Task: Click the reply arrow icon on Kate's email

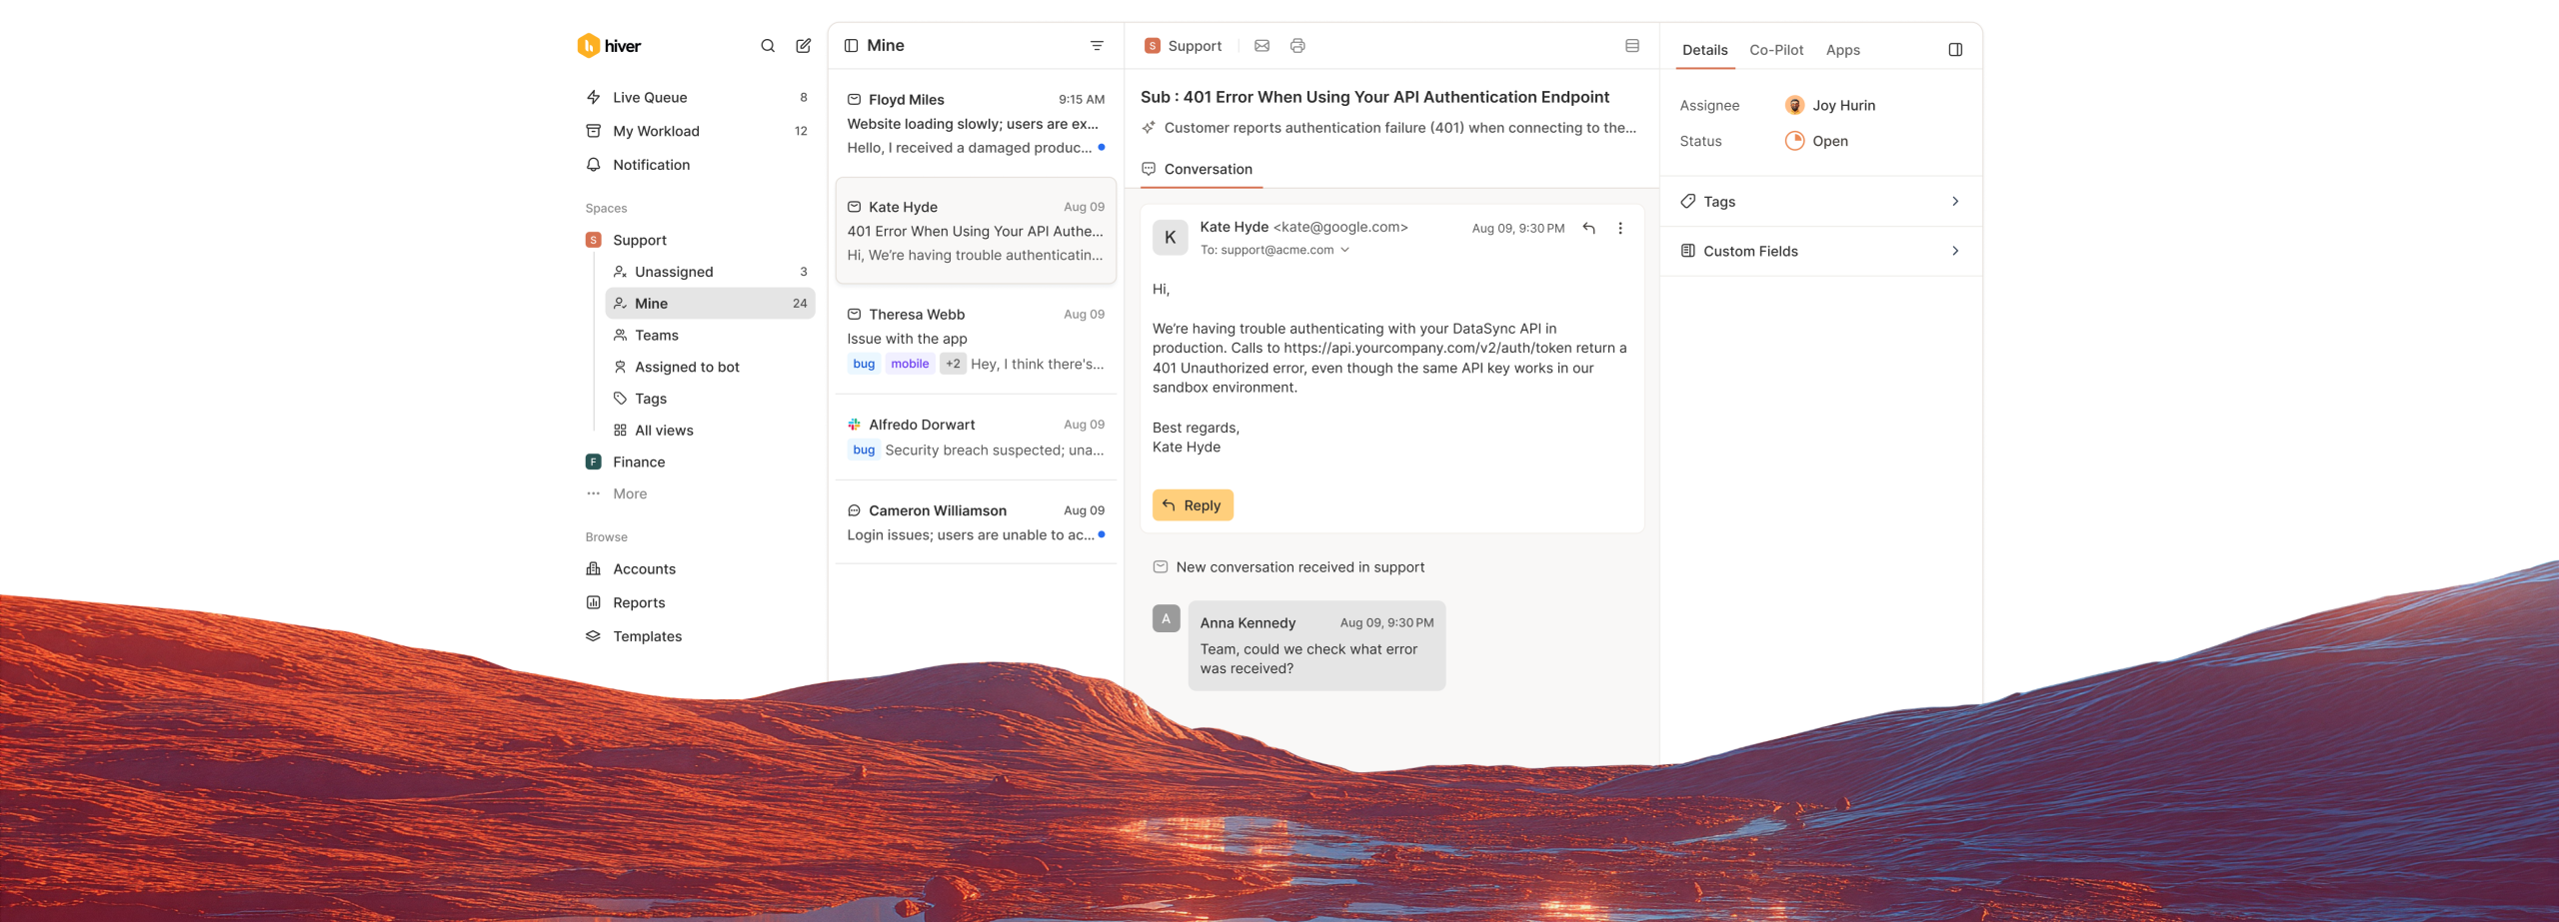Action: coord(1588,229)
